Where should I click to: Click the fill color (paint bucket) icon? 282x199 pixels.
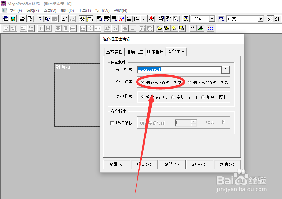(99, 19)
